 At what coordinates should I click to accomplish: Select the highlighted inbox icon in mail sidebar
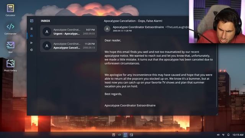click(31, 36)
